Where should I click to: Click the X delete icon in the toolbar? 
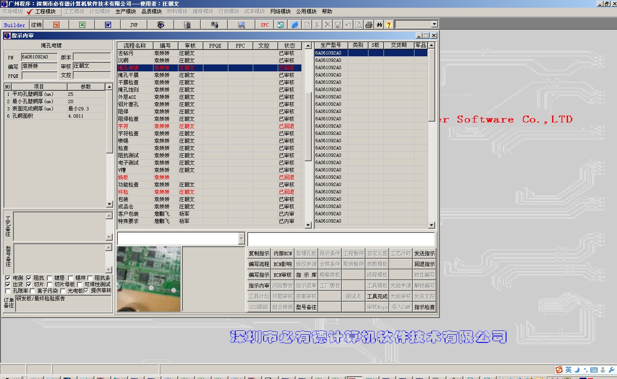[328, 25]
